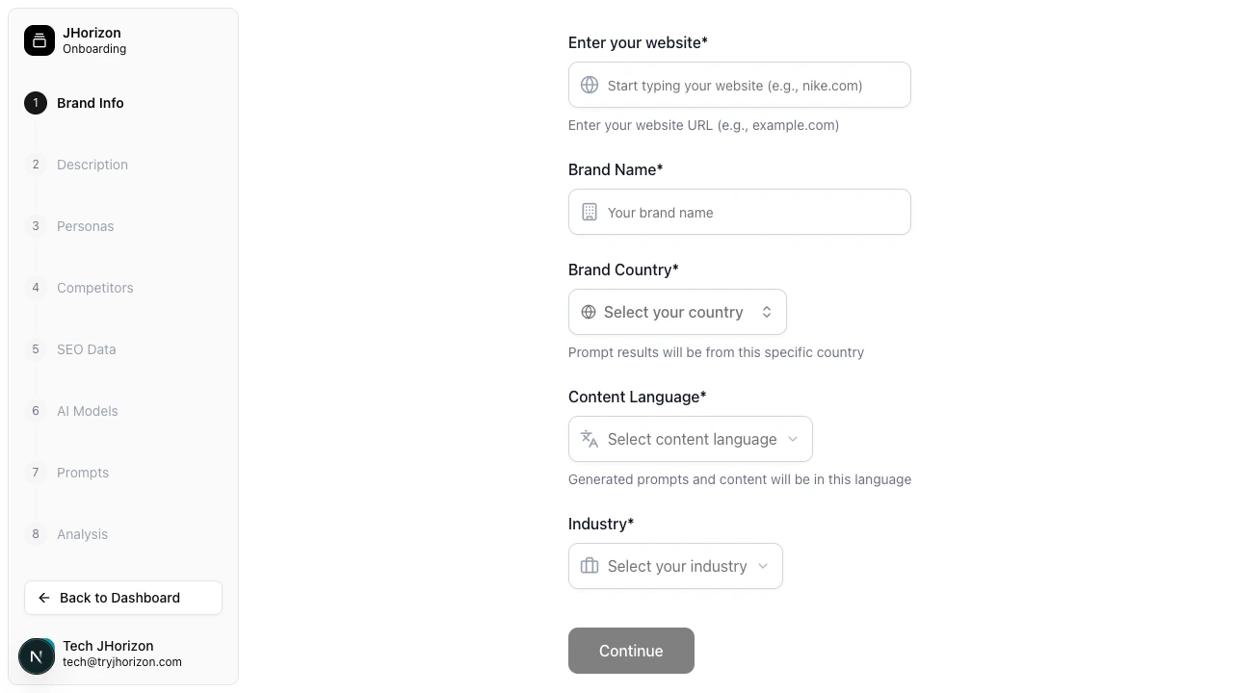Select the building icon beside Brand Name
Screen dimensions: 1233x693
click(x=590, y=212)
